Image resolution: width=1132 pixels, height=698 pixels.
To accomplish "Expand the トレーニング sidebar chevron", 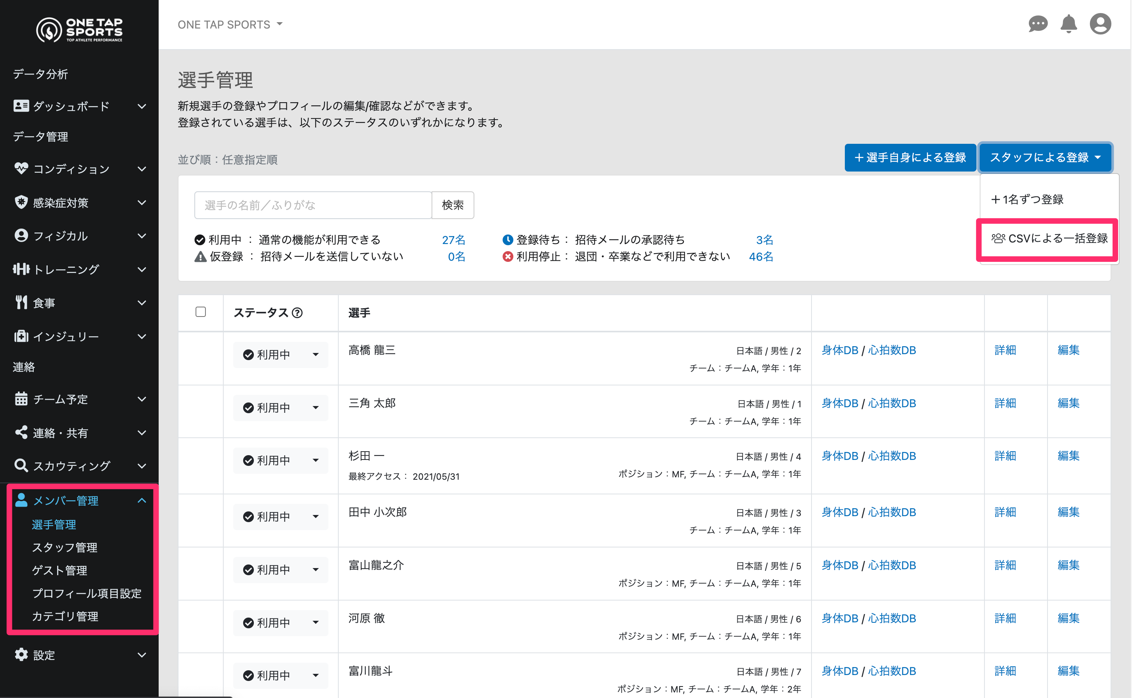I will point(142,269).
